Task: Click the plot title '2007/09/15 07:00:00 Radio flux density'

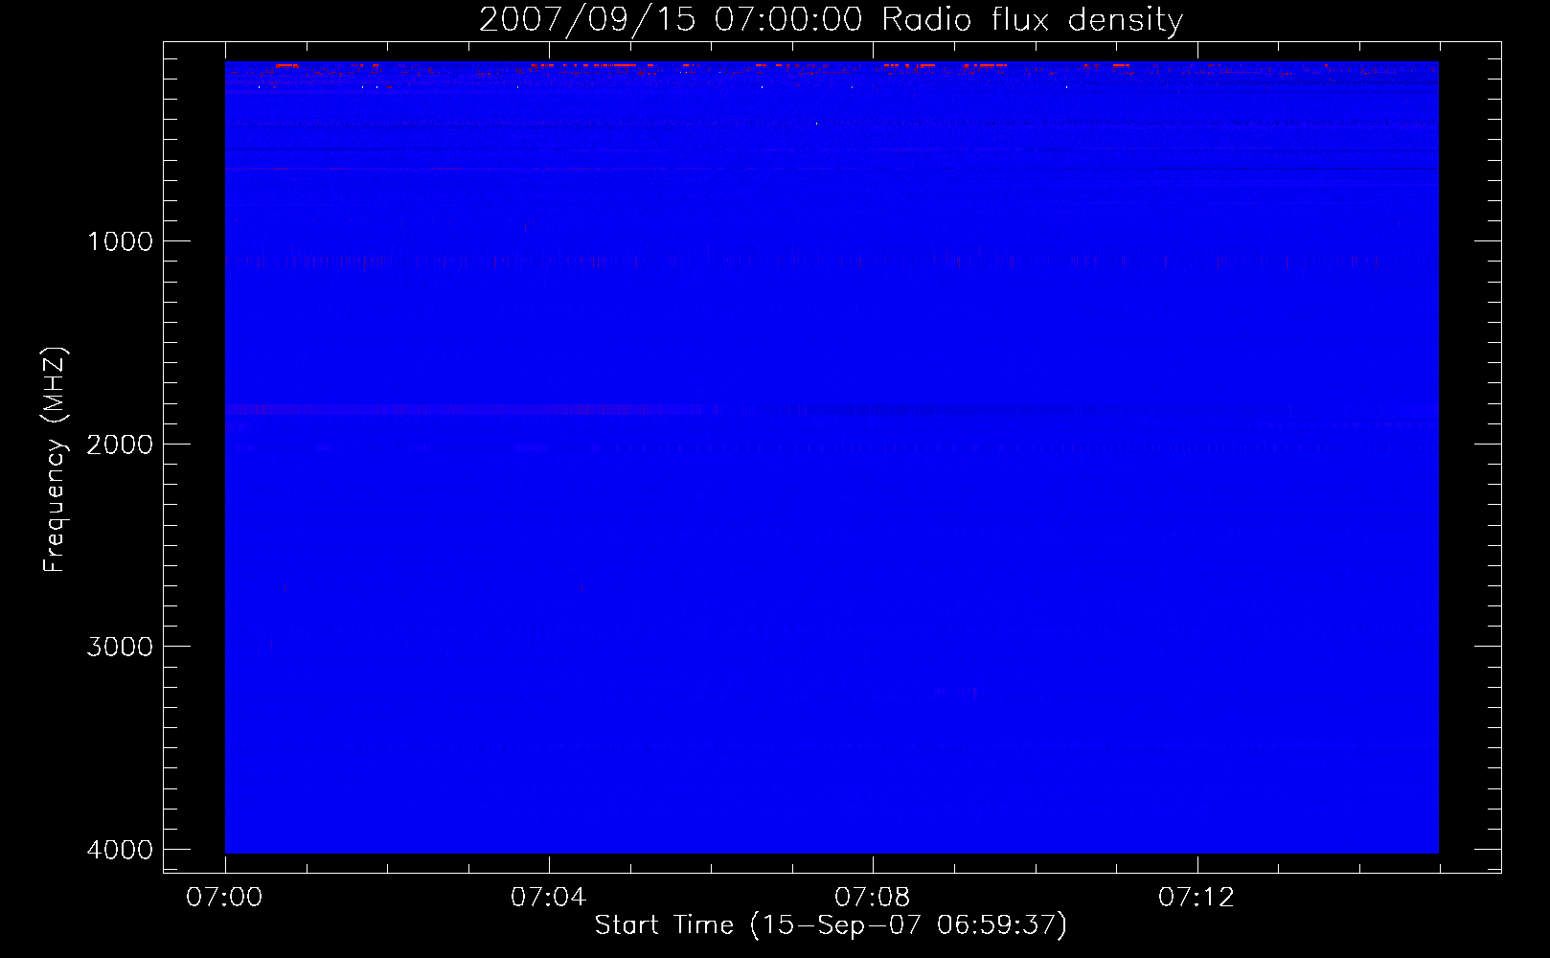Action: tap(831, 20)
